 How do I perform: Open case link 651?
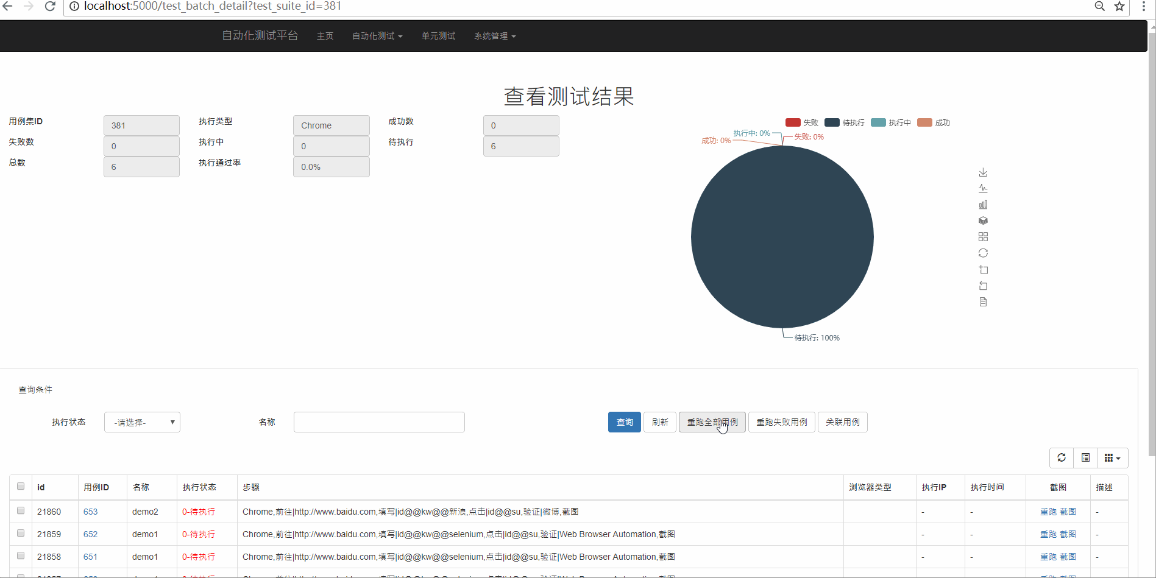click(90, 557)
